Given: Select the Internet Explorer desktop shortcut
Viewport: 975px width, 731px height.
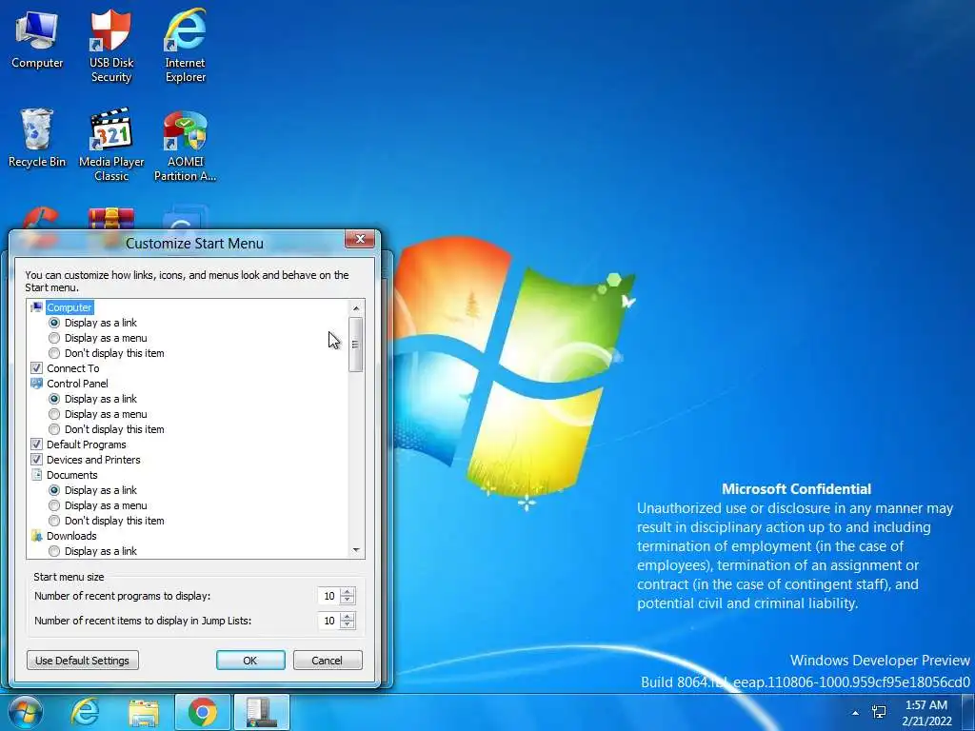Looking at the screenshot, I should click(x=186, y=46).
